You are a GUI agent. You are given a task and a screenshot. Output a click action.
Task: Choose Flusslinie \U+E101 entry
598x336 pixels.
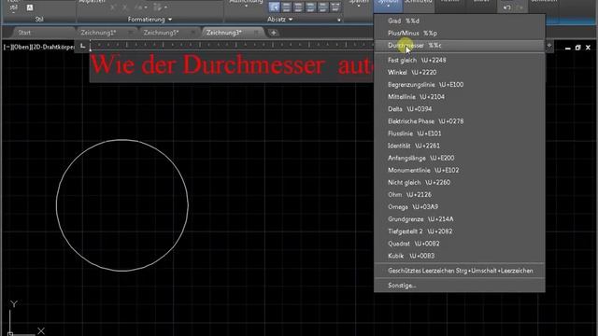click(459, 133)
